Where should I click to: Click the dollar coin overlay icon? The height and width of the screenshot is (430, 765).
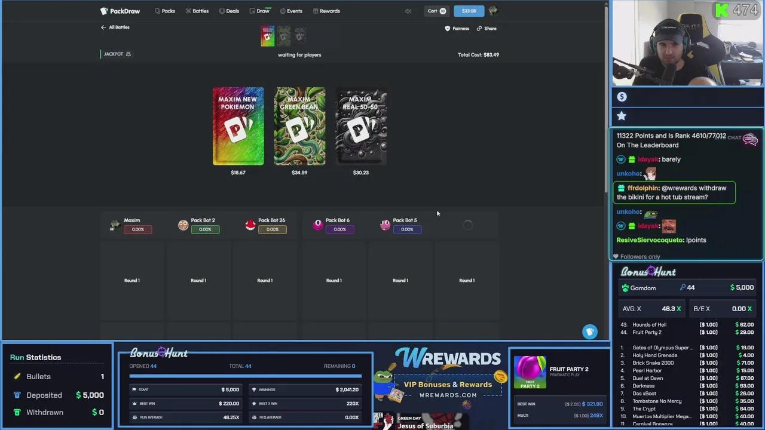[x=622, y=97]
